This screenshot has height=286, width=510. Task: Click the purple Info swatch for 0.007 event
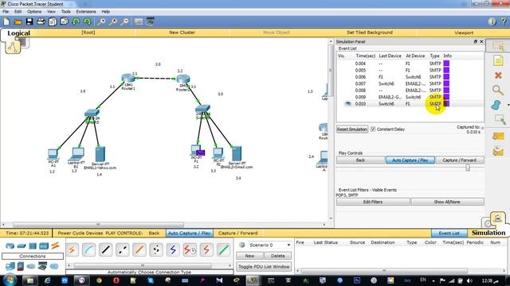coord(446,83)
